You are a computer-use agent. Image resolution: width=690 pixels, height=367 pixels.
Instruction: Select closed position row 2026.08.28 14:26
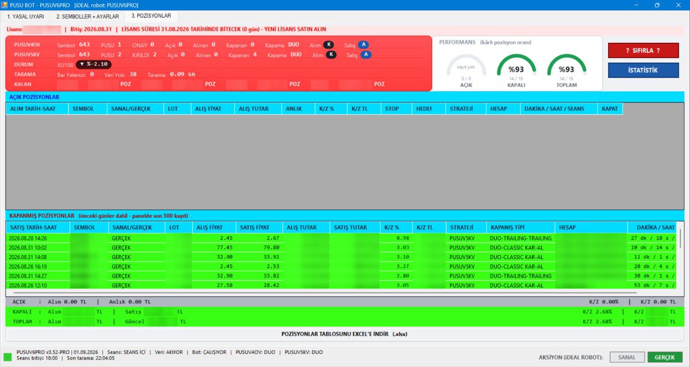coord(342,238)
